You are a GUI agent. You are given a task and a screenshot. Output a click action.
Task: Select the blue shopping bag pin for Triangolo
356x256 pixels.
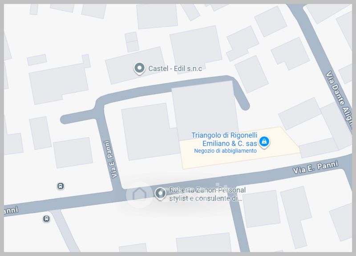tap(264, 142)
